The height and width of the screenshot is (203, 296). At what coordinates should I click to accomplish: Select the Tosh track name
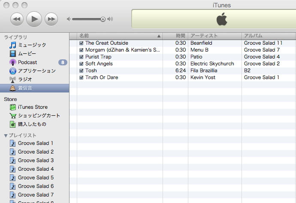point(91,71)
